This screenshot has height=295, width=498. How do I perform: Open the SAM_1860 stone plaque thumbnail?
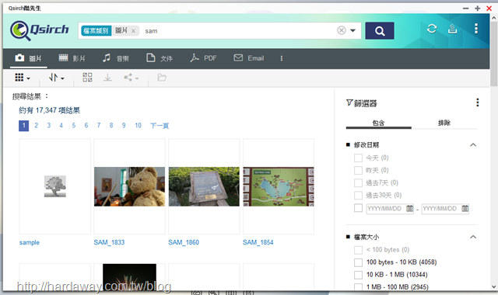click(x=204, y=186)
